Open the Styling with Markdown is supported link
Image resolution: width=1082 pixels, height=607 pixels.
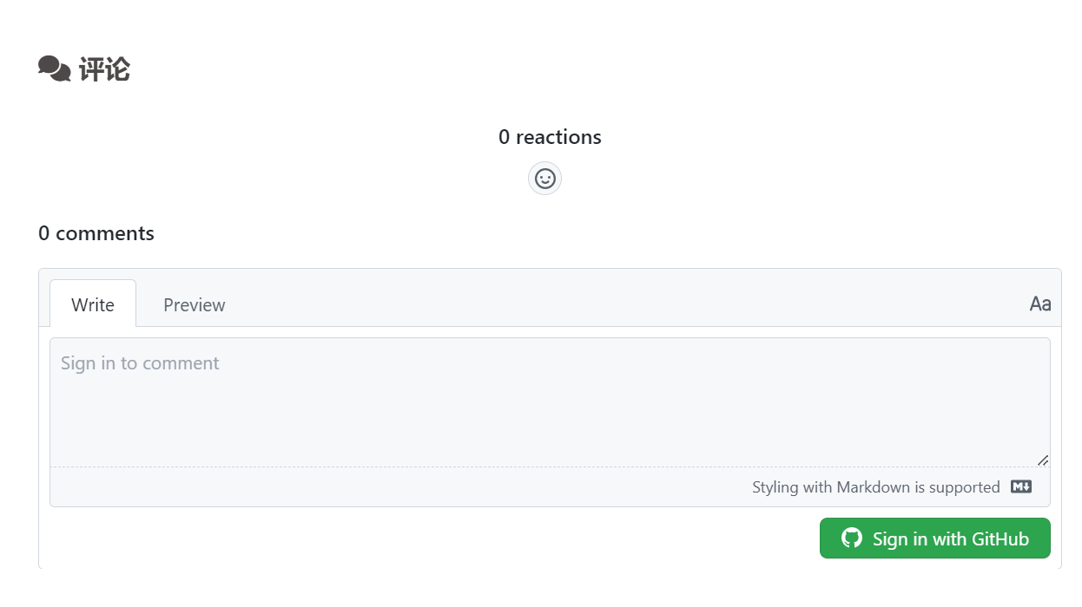[x=875, y=487]
